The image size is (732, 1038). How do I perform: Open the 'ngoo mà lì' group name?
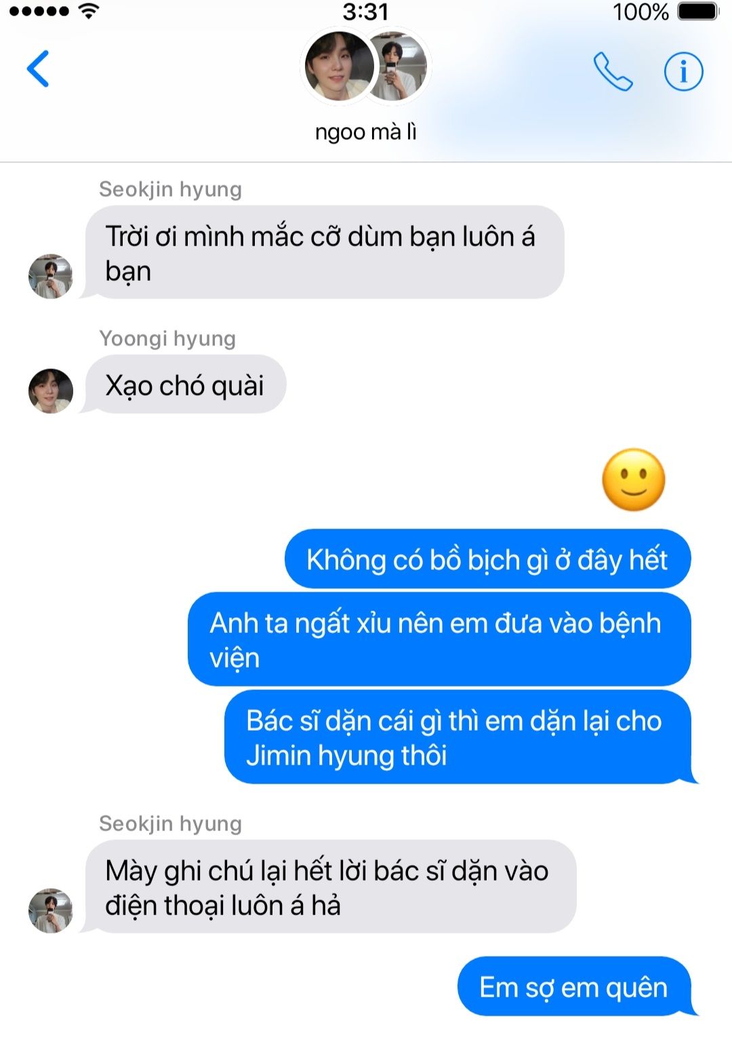coord(365,132)
